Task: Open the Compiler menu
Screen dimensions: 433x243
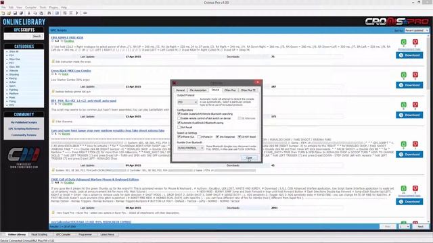Action: point(30,7)
